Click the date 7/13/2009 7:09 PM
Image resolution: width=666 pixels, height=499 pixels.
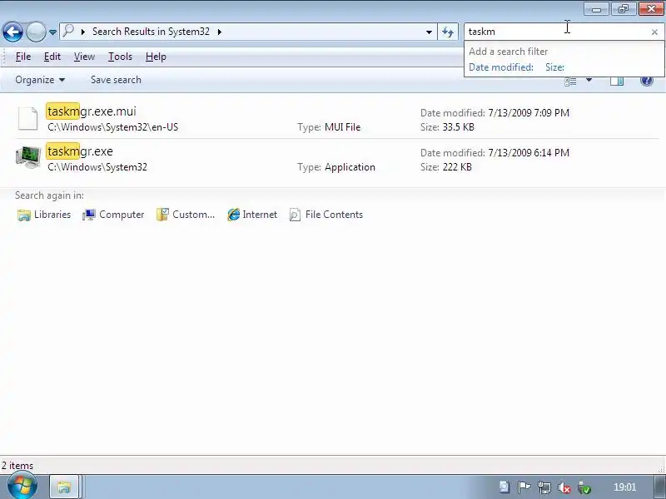point(529,113)
